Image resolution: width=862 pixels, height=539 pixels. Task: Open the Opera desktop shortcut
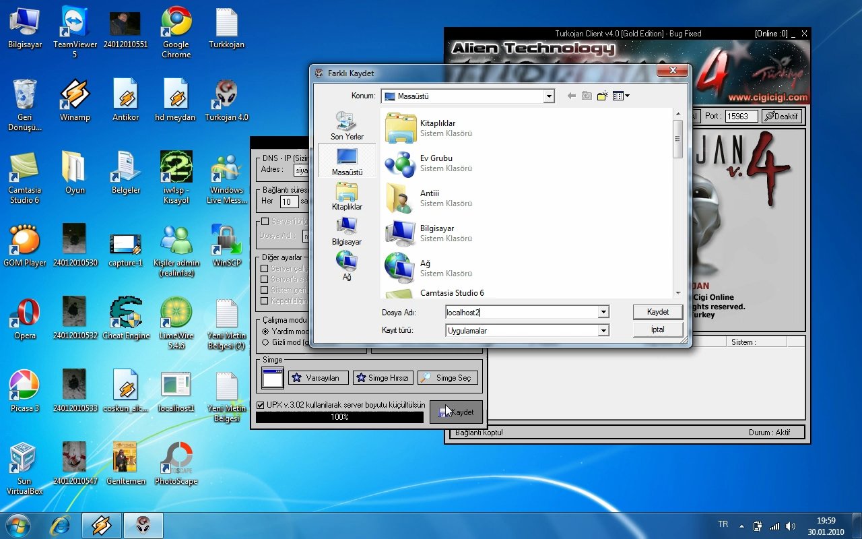click(25, 319)
